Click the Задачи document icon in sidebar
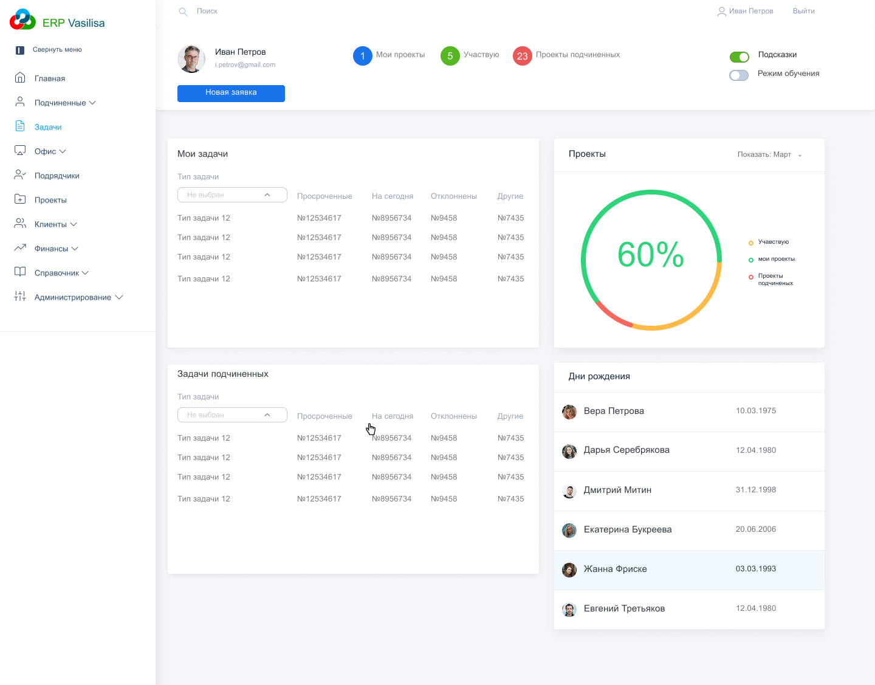Viewport: 875px width, 685px height. point(20,126)
